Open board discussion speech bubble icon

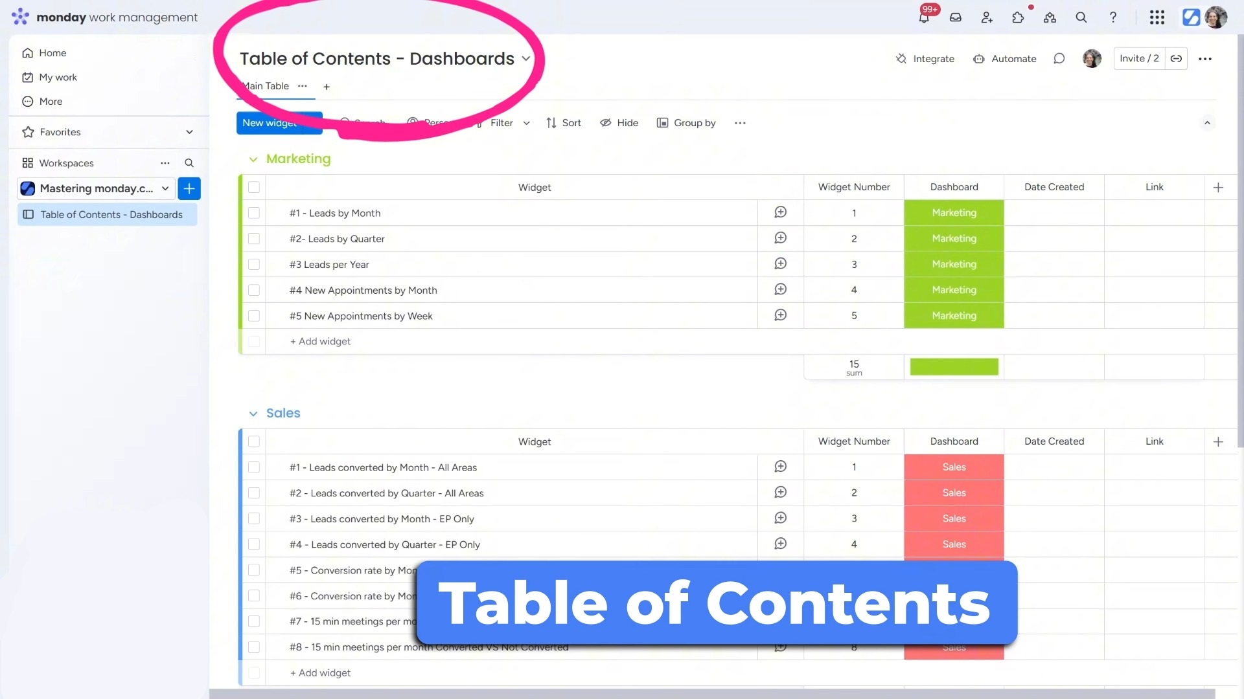click(1059, 59)
